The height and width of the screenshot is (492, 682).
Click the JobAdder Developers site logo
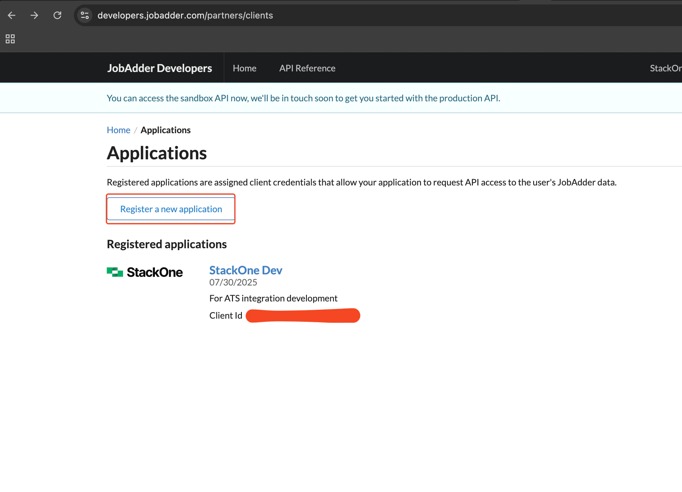click(159, 68)
